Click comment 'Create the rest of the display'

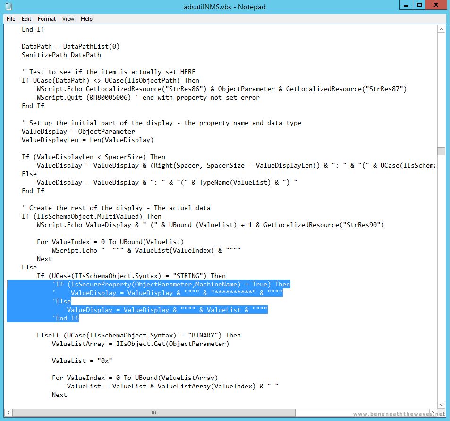coord(116,208)
